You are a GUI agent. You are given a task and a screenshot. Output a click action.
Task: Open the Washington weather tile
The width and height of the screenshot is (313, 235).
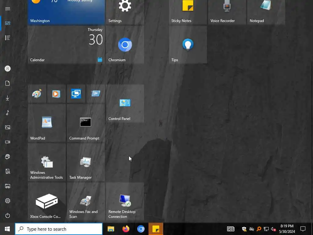point(66,12)
